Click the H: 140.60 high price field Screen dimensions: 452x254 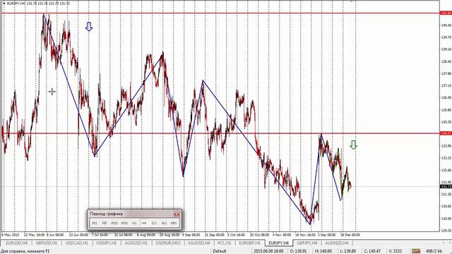[323, 251]
